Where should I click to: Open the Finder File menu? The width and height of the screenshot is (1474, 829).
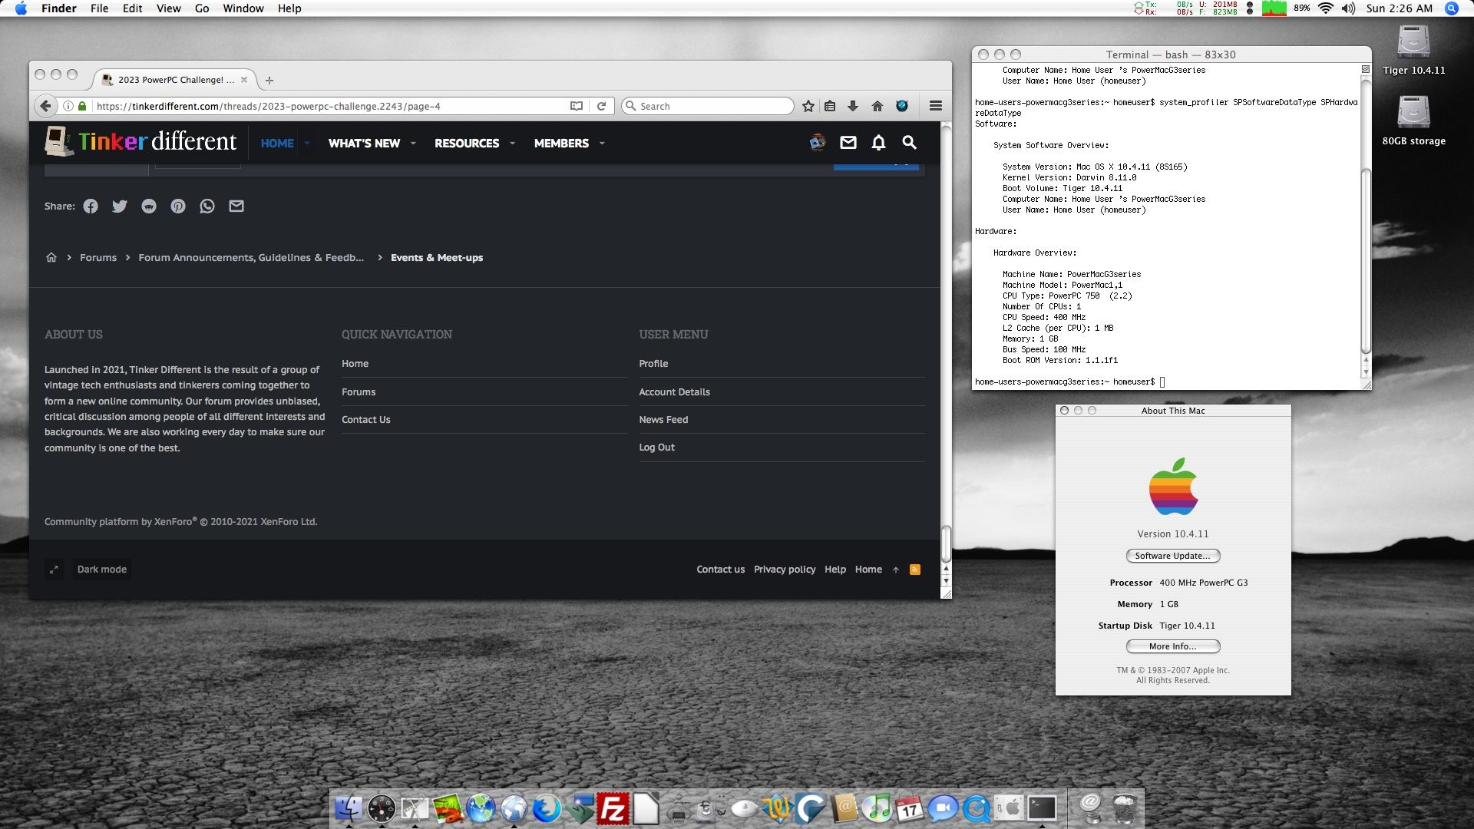(x=99, y=8)
